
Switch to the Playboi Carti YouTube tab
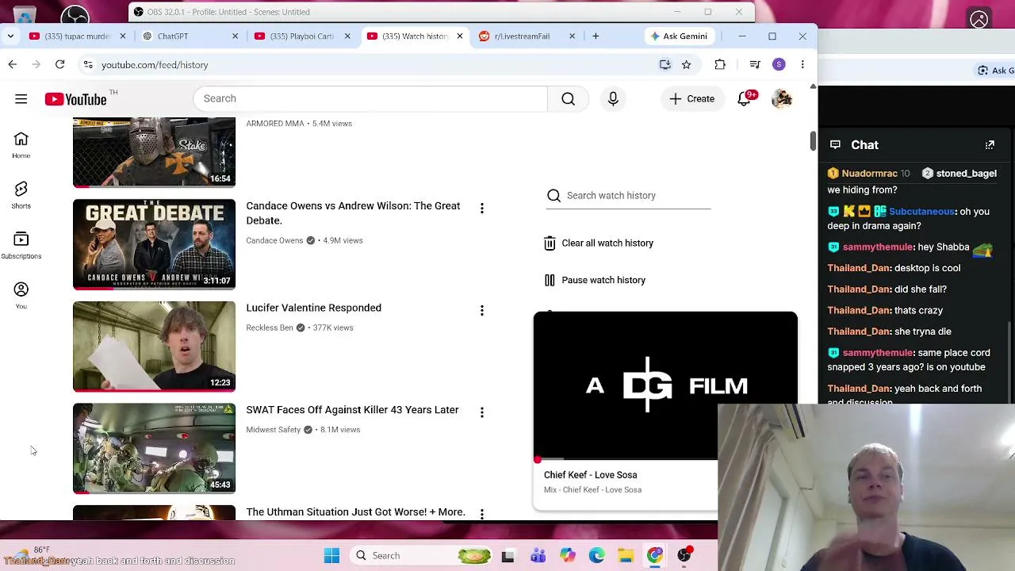[x=301, y=36]
